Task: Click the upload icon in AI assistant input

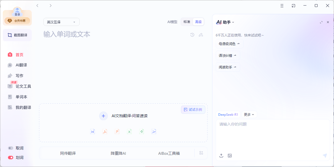Action: pyautogui.click(x=221, y=156)
